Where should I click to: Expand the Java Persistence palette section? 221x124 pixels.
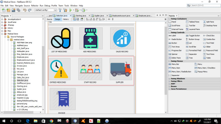(x=170, y=89)
